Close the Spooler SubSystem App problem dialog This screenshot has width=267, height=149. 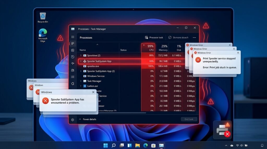[93, 92]
